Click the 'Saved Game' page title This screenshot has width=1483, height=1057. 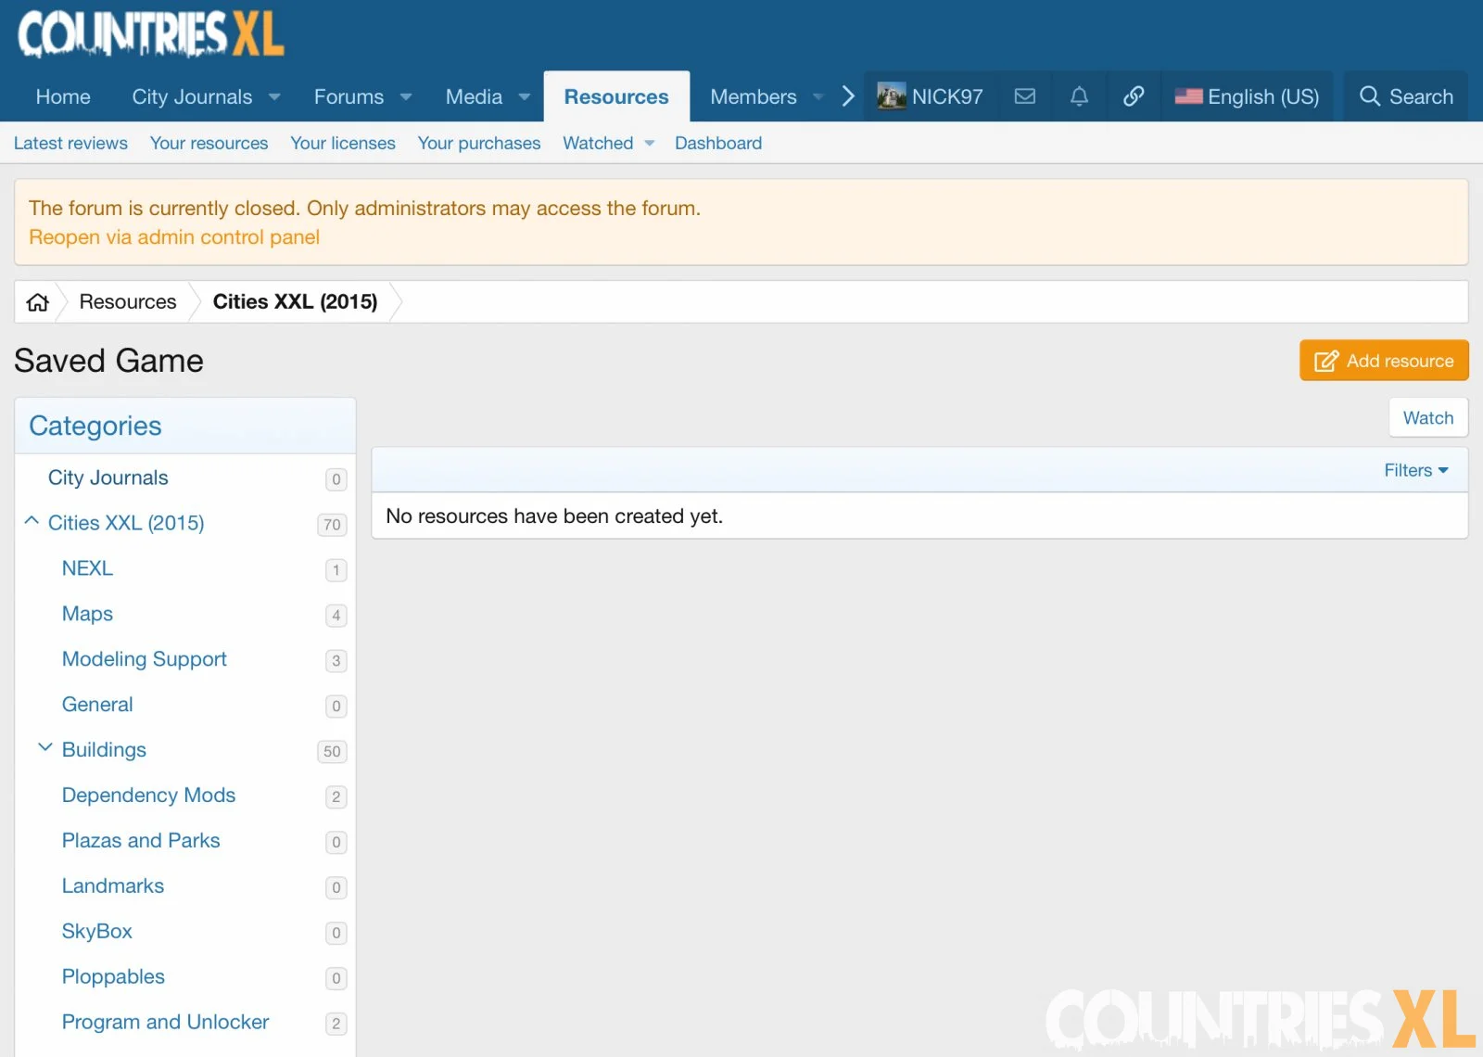[x=108, y=361]
